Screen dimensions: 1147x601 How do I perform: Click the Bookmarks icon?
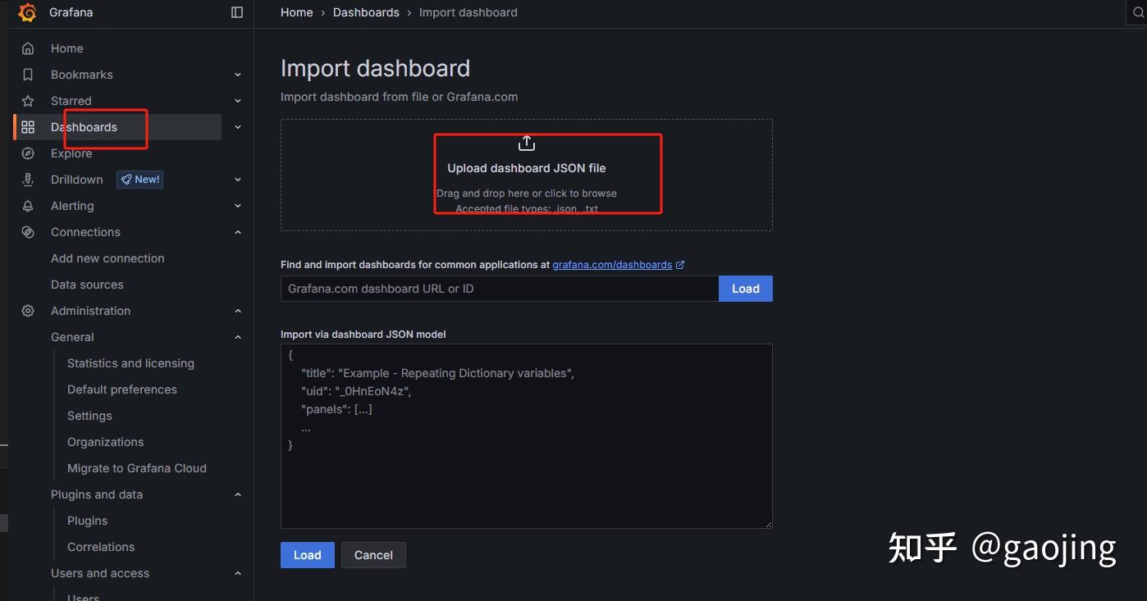click(28, 75)
